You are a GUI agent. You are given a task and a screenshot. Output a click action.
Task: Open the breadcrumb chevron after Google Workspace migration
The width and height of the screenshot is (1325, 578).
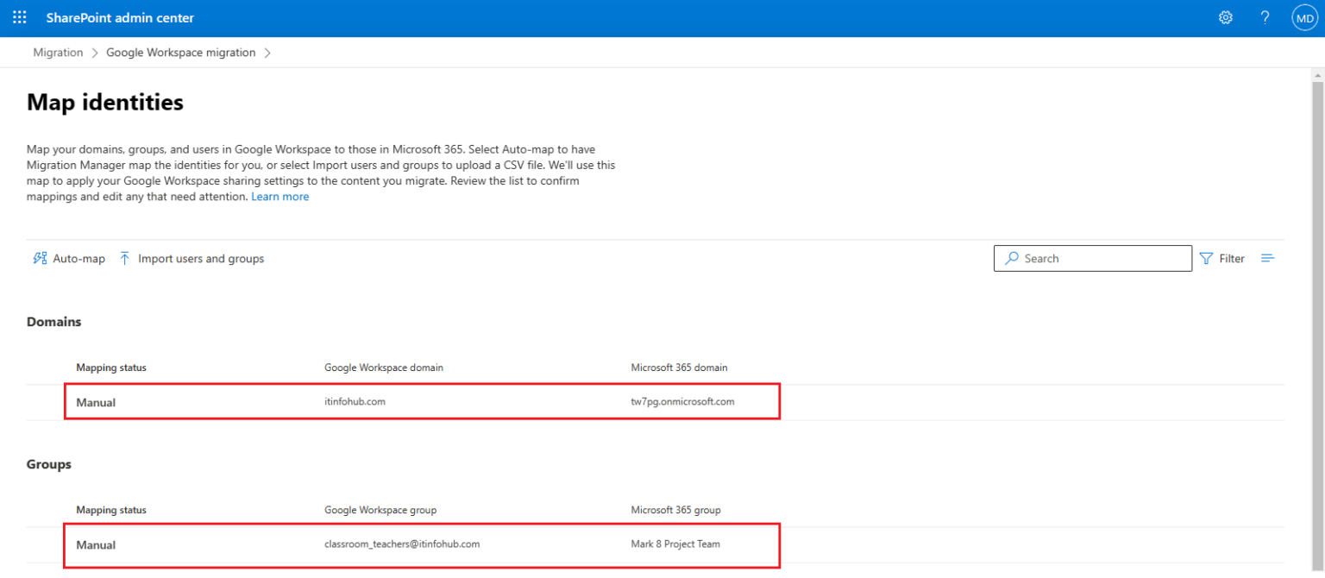[x=268, y=52]
